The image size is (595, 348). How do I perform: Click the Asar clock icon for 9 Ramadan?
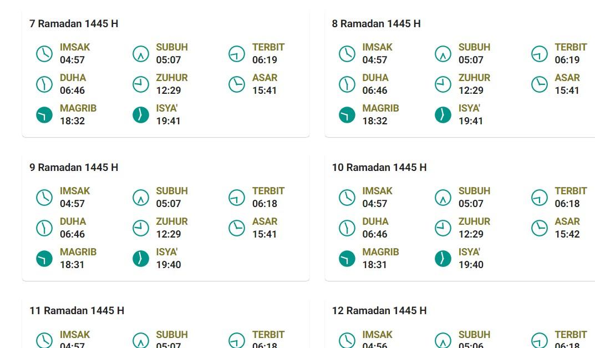(x=237, y=228)
